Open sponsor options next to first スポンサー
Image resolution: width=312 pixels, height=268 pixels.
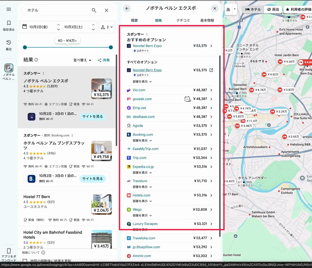43,74
